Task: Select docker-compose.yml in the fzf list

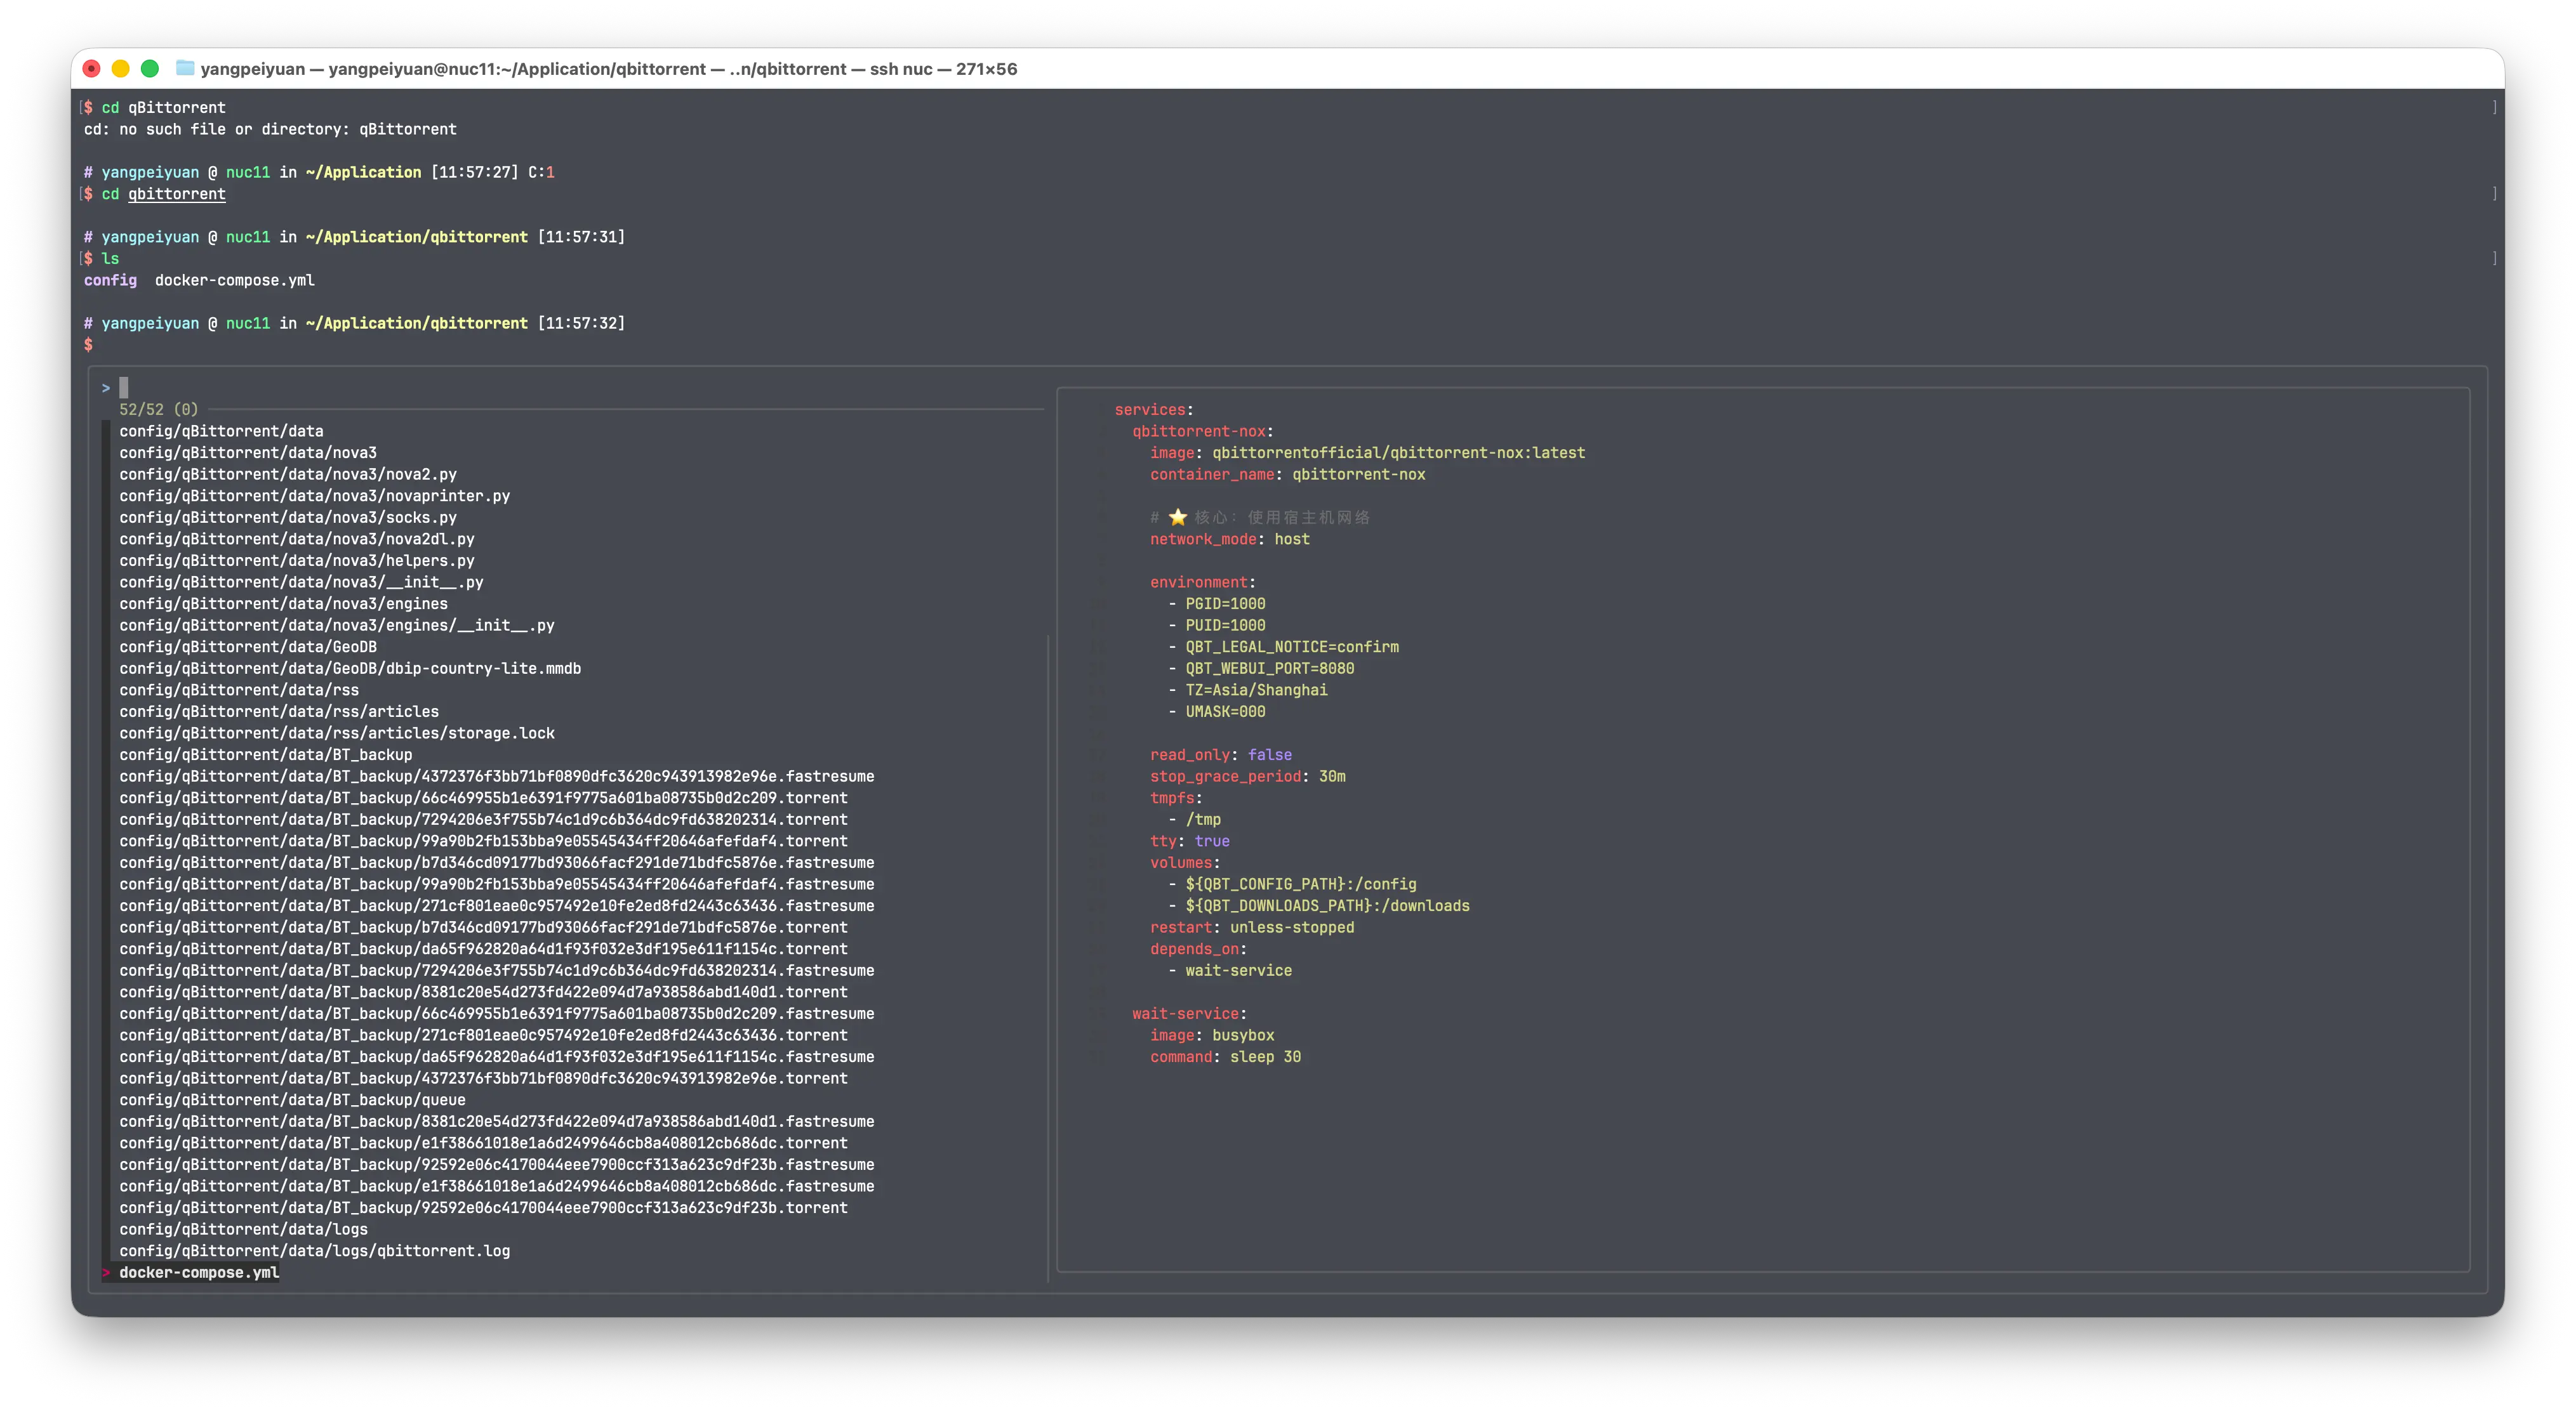Action: click(199, 1272)
